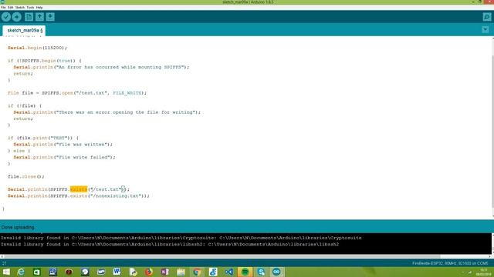Click the 'There was an error opening the file' string
Screen dimensions: 494x277
(x=126, y=112)
